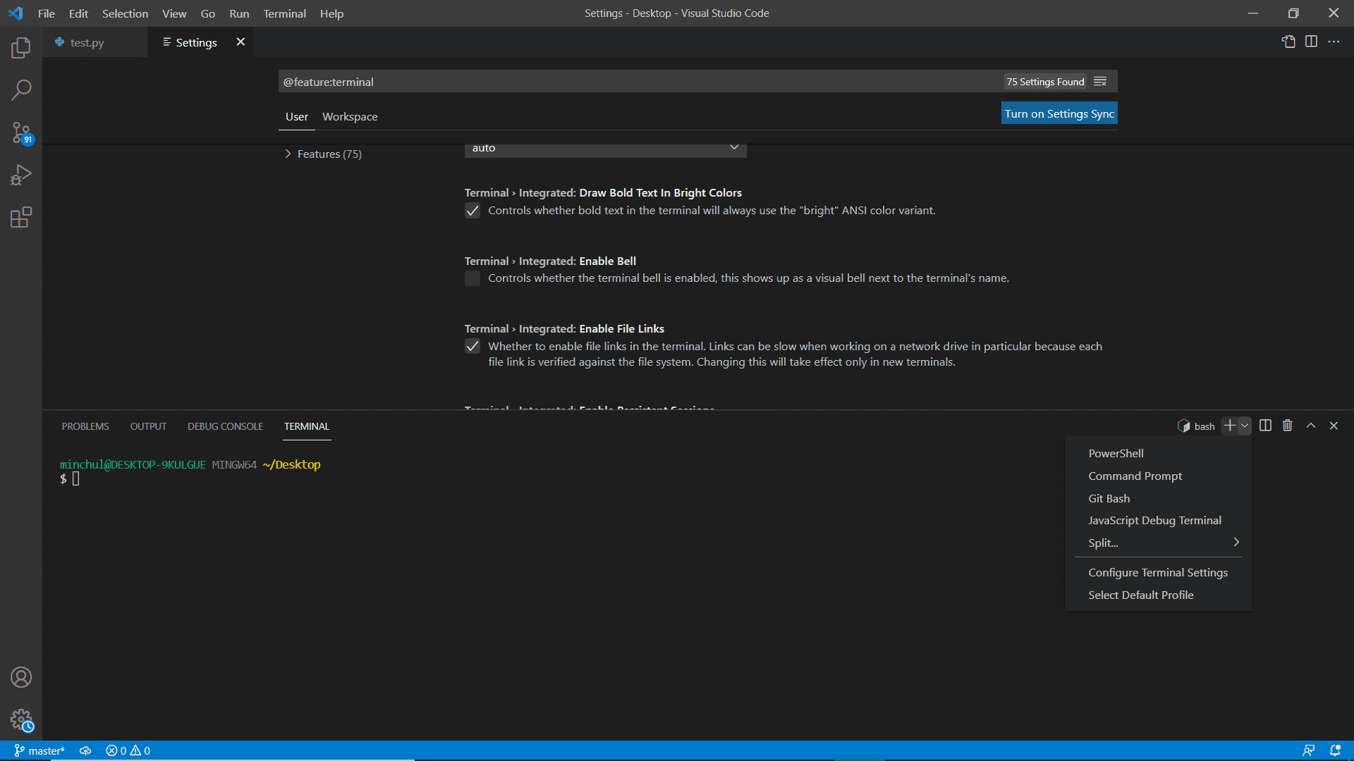
Task: Click Open Settings (JSON) icon
Action: pyautogui.click(x=1288, y=42)
